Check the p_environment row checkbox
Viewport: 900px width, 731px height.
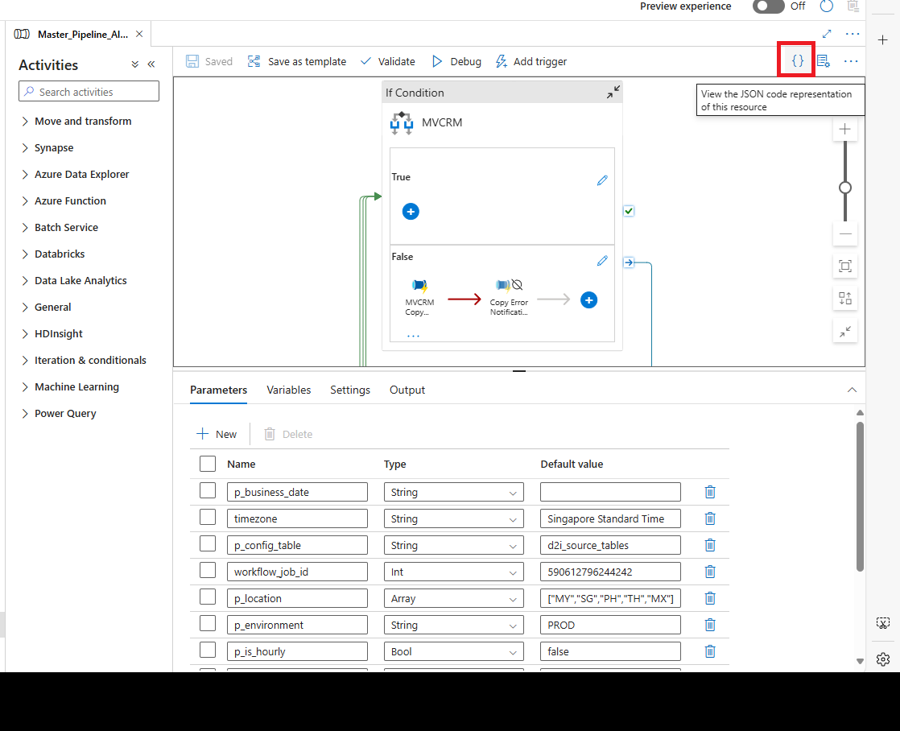(207, 623)
